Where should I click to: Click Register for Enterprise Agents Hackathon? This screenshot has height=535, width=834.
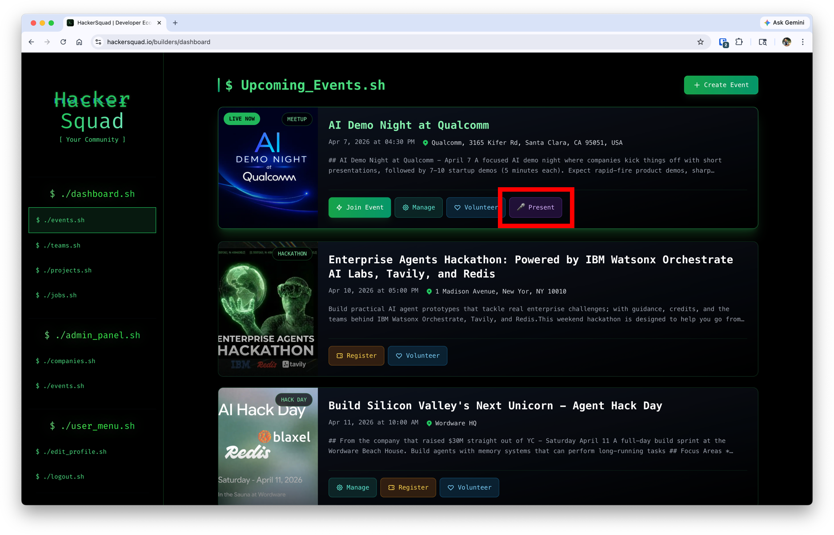tap(356, 356)
